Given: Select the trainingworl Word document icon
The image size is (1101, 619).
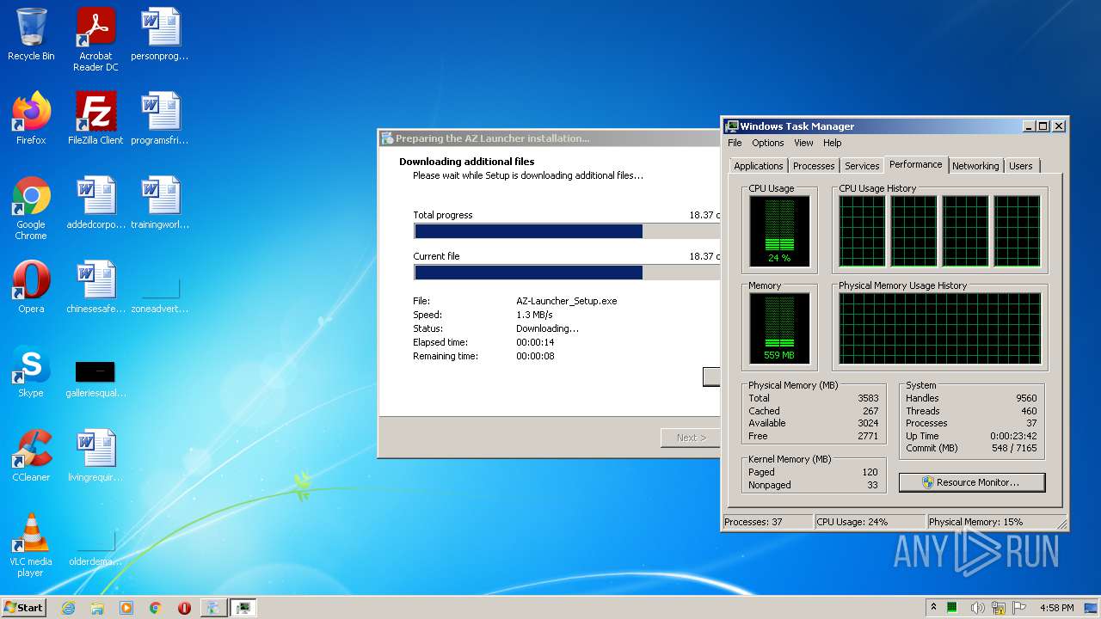Looking at the screenshot, I should [160, 203].
